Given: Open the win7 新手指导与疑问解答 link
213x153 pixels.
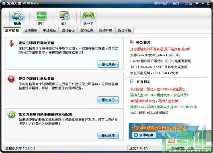Looking at the screenshot, I should [149, 113].
